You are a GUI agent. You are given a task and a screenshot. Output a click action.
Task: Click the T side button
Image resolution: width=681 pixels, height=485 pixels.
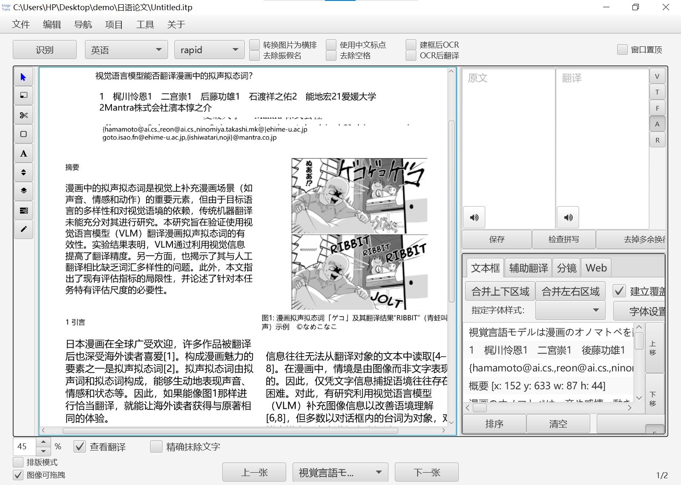click(x=657, y=92)
